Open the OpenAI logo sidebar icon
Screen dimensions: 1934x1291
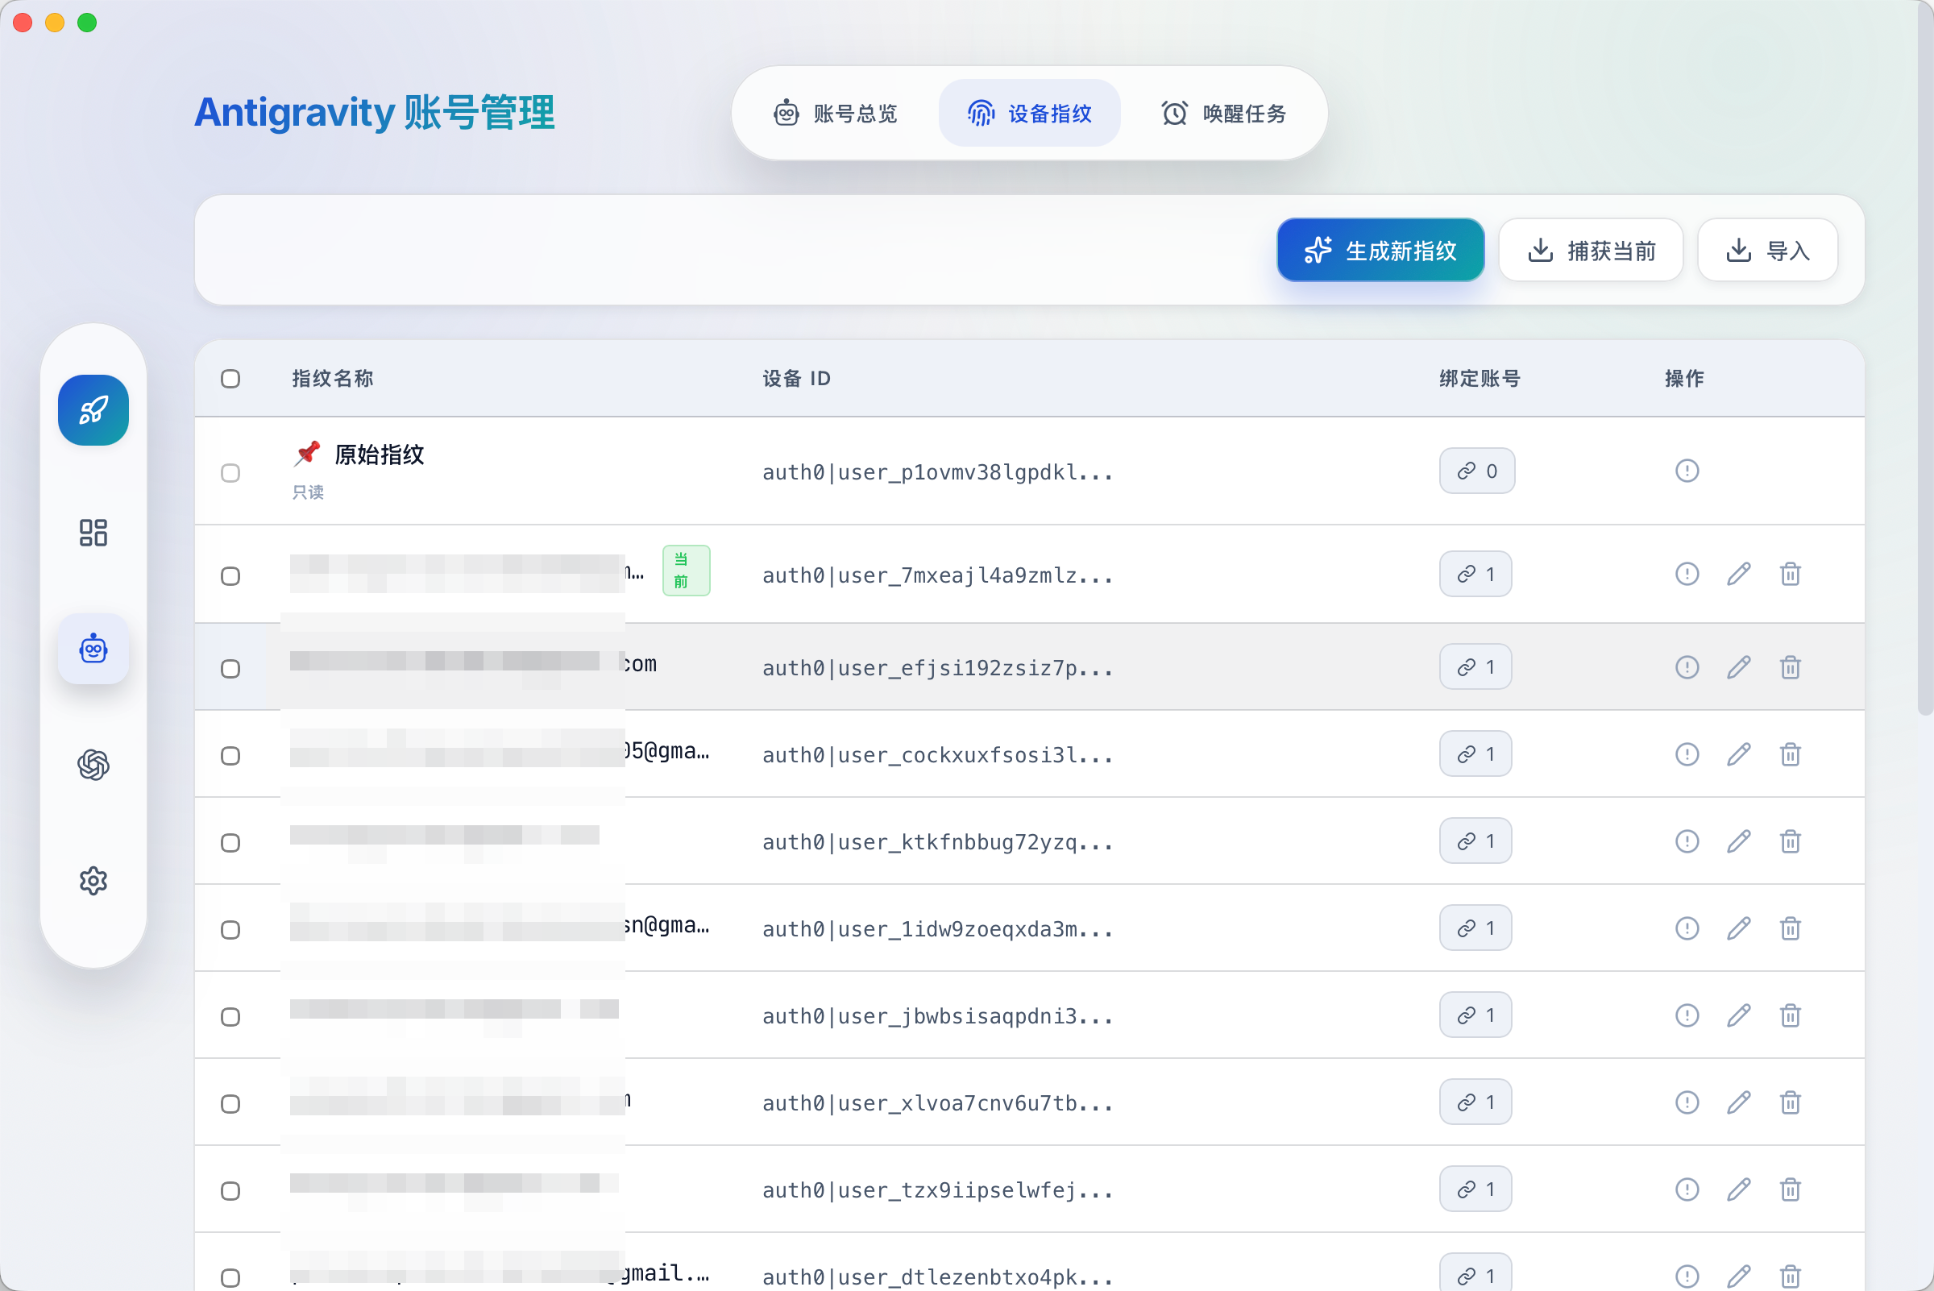point(93,765)
